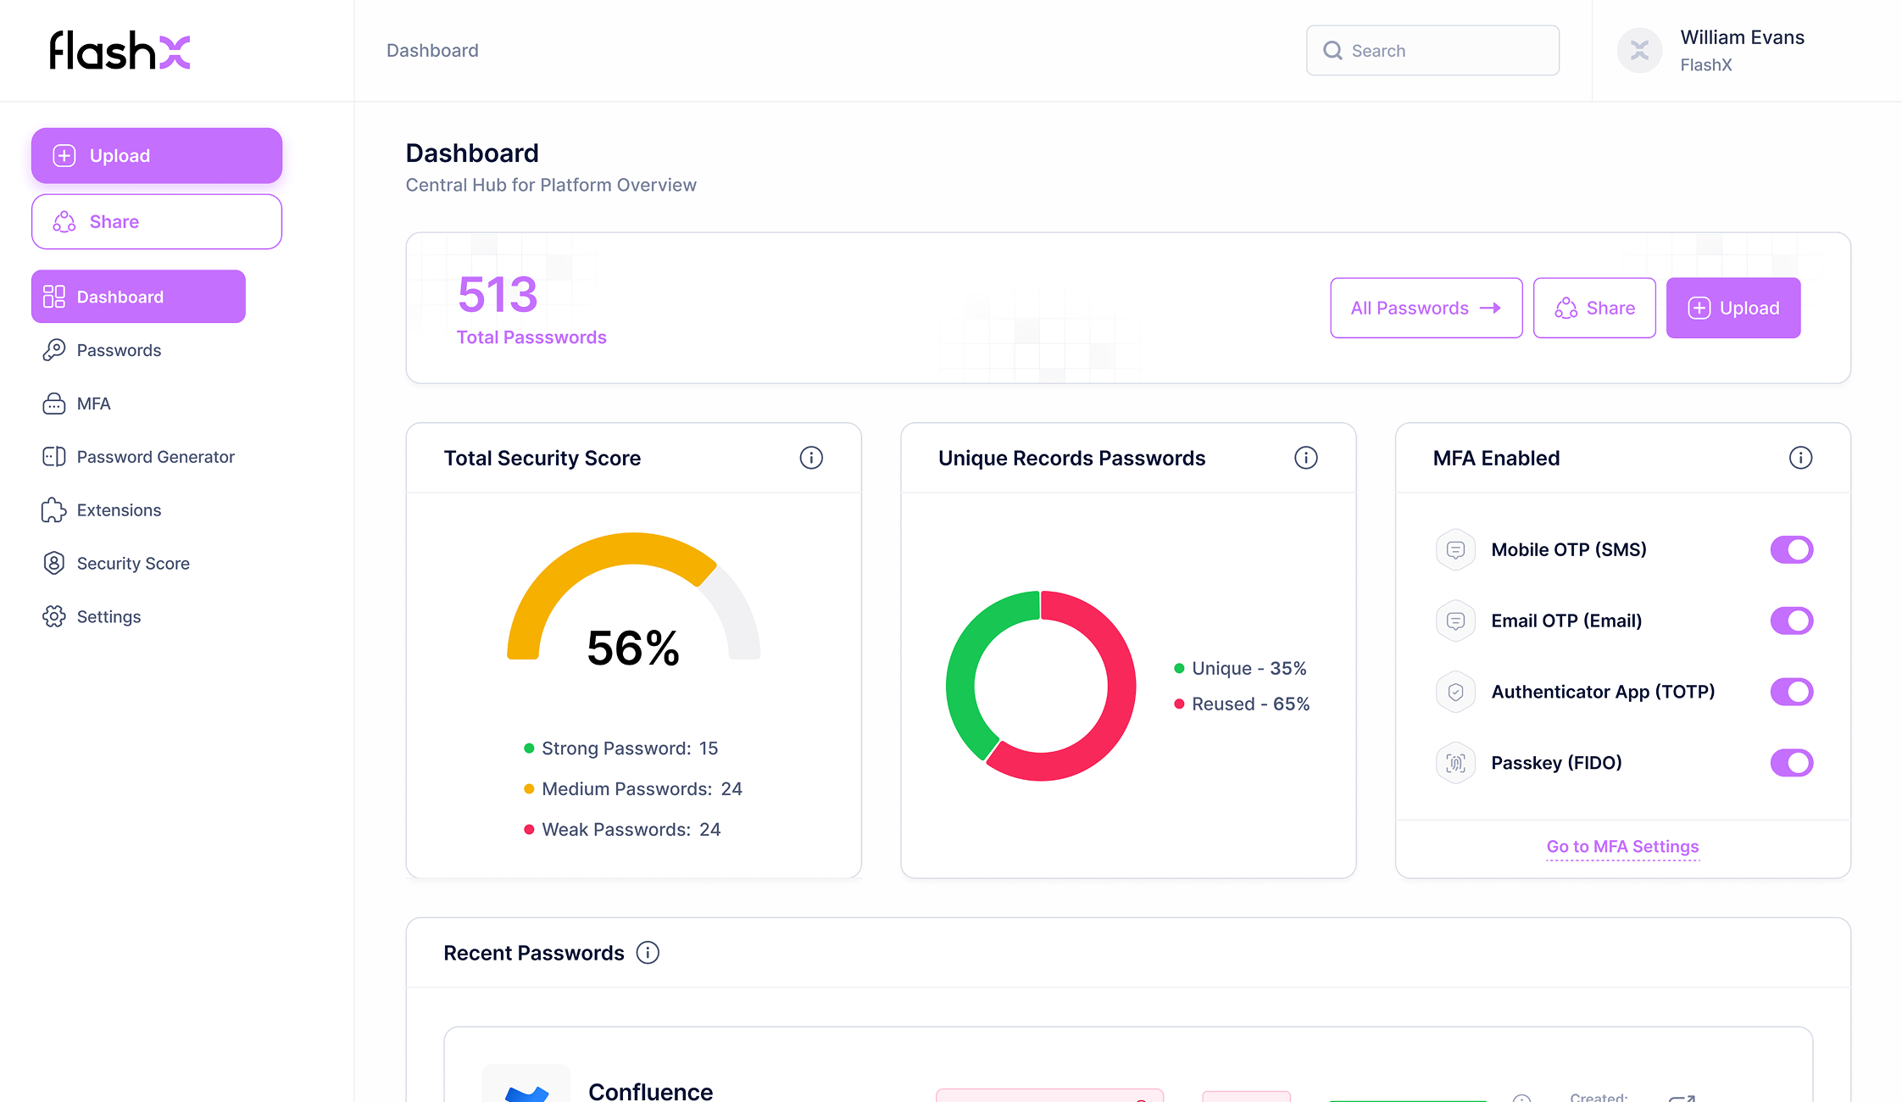Click the purple sidebar Upload button
The height and width of the screenshot is (1102, 1902).
coord(157,156)
